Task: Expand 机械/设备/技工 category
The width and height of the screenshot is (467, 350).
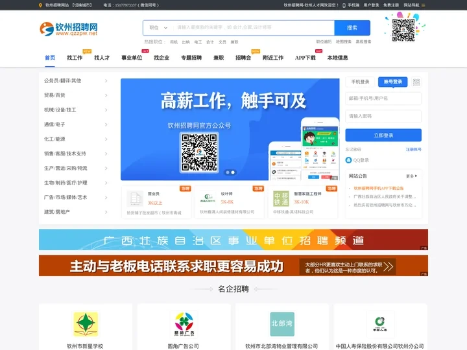Action: [106, 110]
